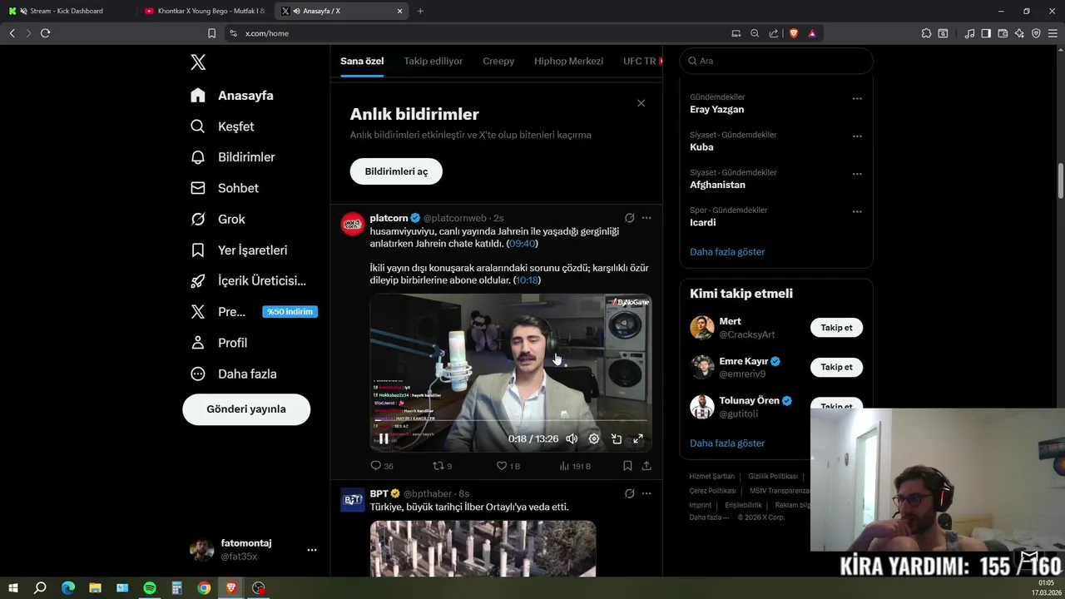1065x599 pixels.
Task: Click the Ara search field
Action: coord(776,61)
